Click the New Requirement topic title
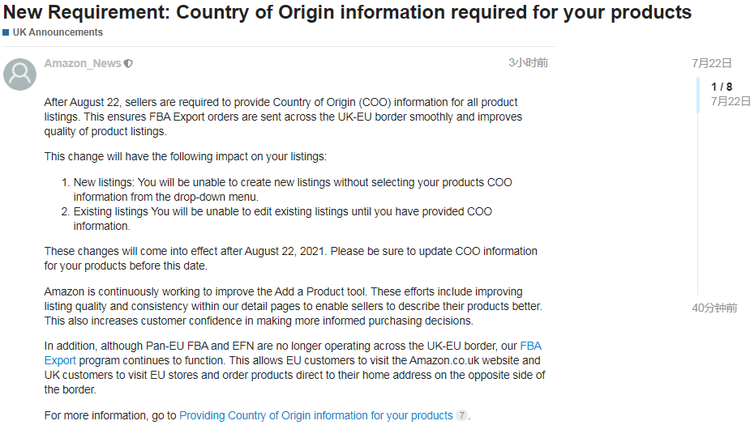 coord(347,12)
